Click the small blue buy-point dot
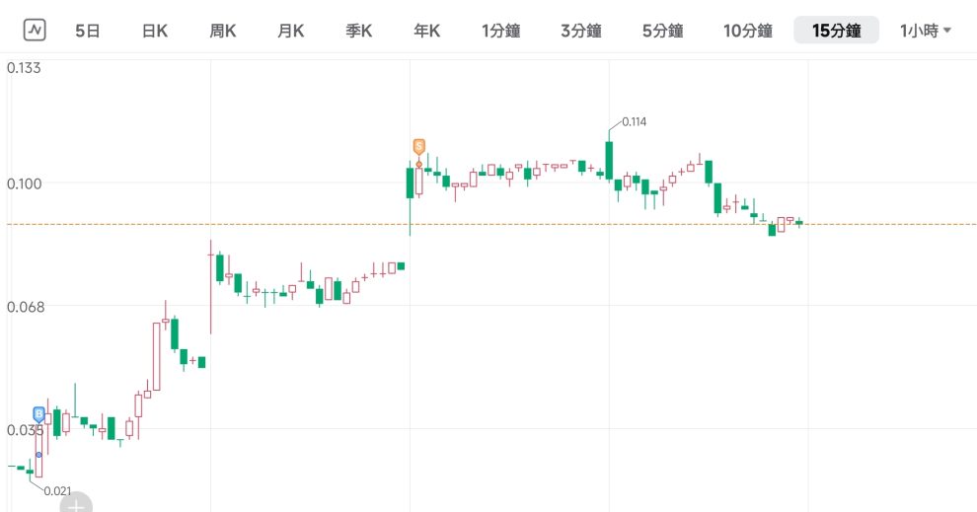Image resolution: width=977 pixels, height=512 pixels. (x=38, y=455)
